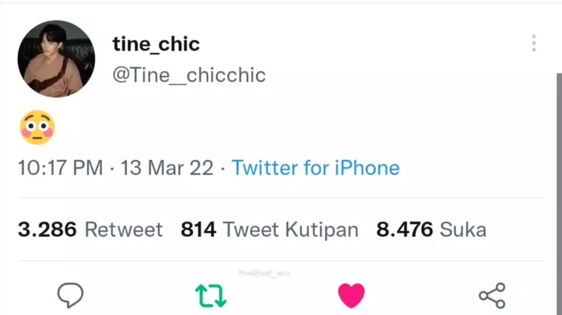Click the tine_chic display name
The image size is (562, 315).
click(x=156, y=44)
